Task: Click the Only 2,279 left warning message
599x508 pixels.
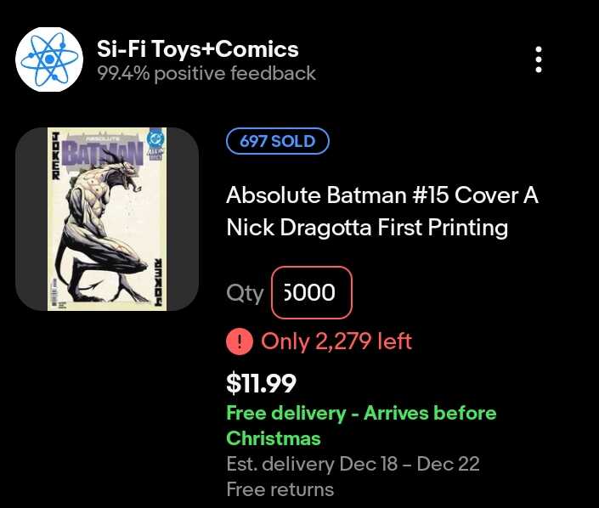Action: coord(336,341)
